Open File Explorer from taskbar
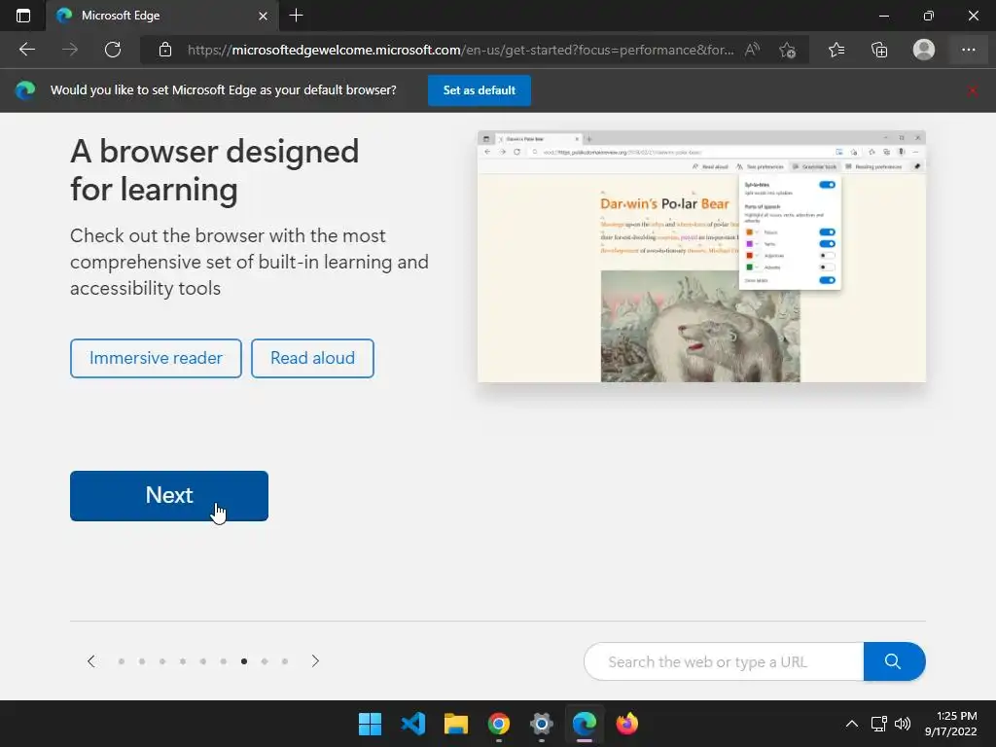The image size is (996, 747). click(x=456, y=724)
